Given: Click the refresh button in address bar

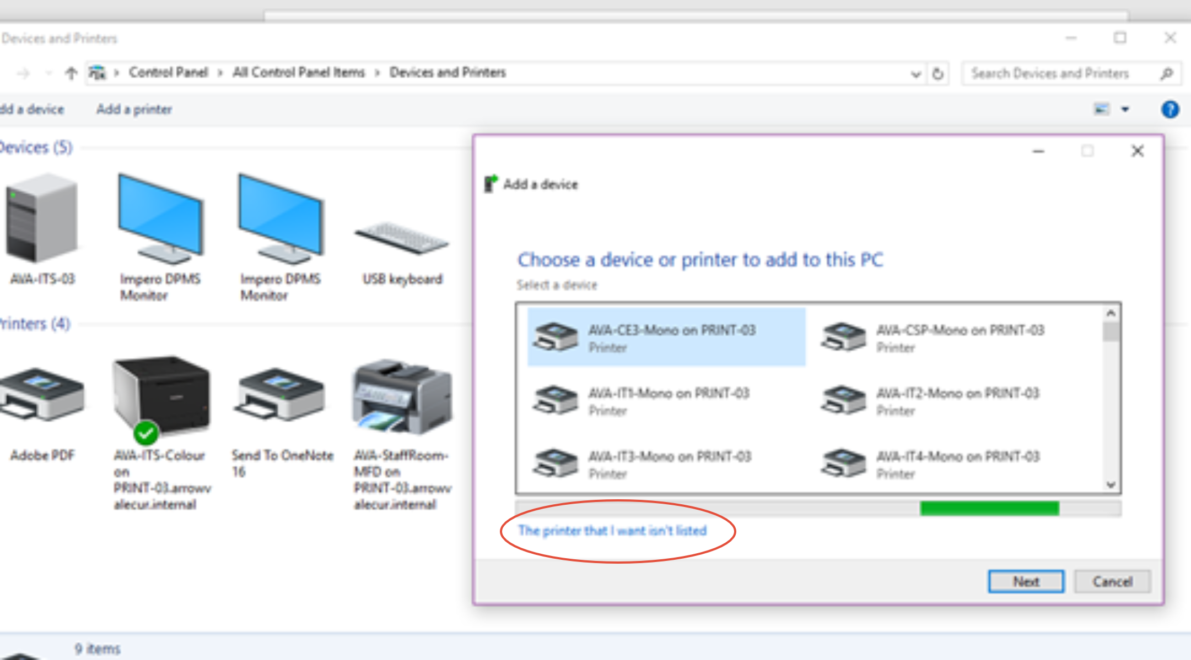Looking at the screenshot, I should (937, 73).
